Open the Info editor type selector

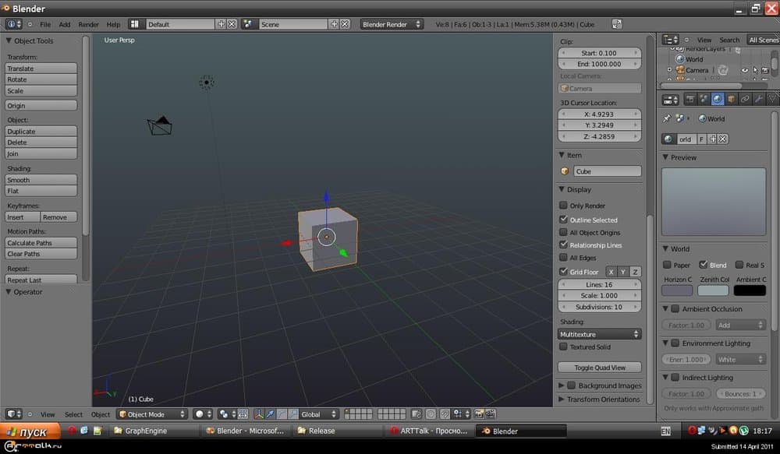coord(13,24)
